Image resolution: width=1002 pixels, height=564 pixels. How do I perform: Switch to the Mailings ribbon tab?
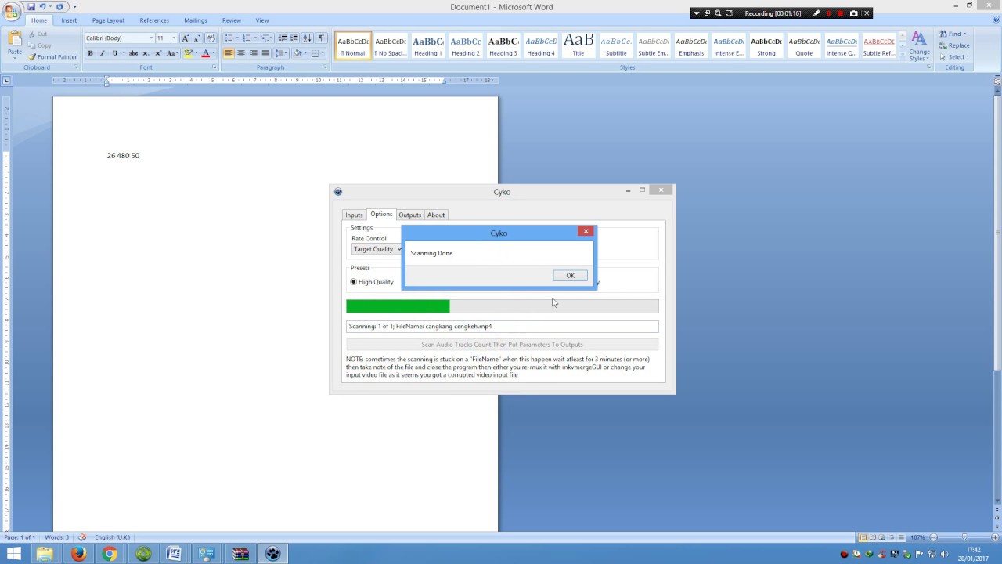(196, 20)
